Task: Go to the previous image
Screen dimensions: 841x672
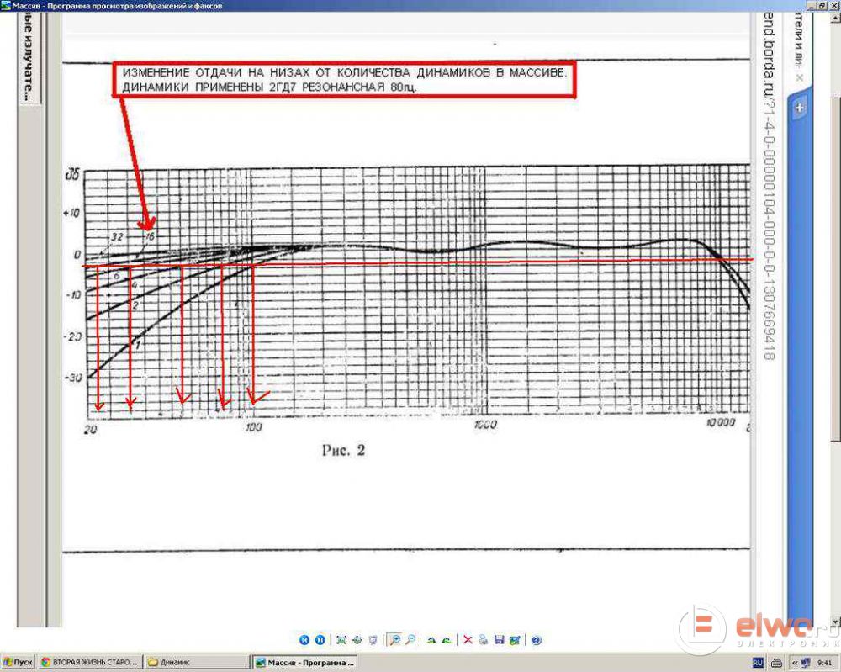Action: pos(305,640)
